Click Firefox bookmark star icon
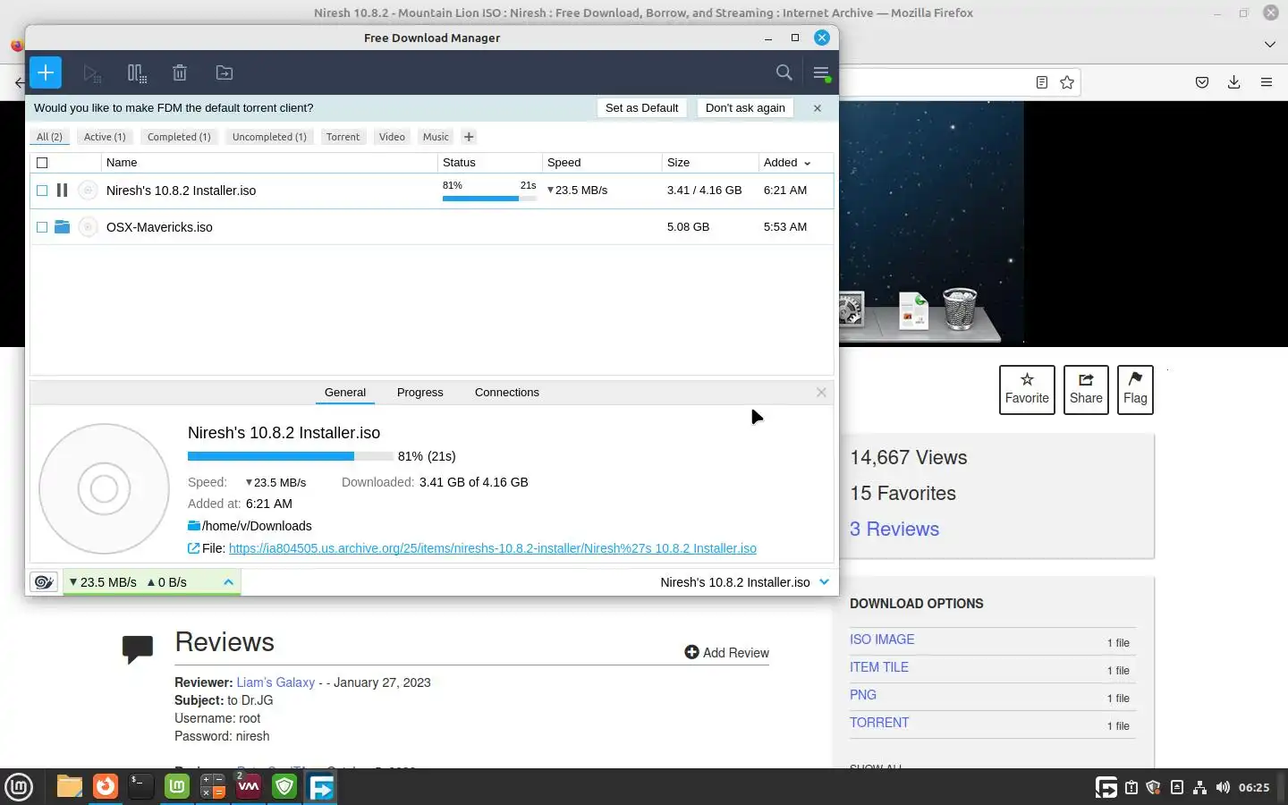The width and height of the screenshot is (1288, 805). coord(1066,82)
